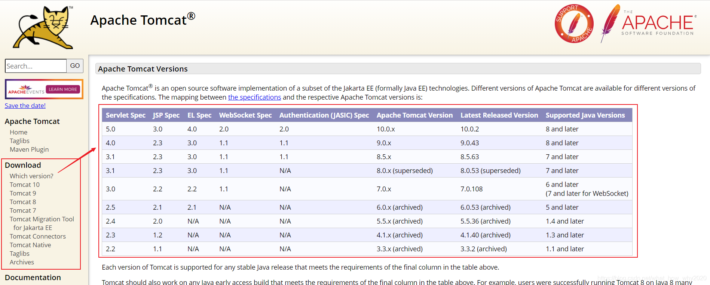Click the 'Apache Tomcat Versions' heading
Viewport: 710px width, 285px height.
[x=143, y=69]
